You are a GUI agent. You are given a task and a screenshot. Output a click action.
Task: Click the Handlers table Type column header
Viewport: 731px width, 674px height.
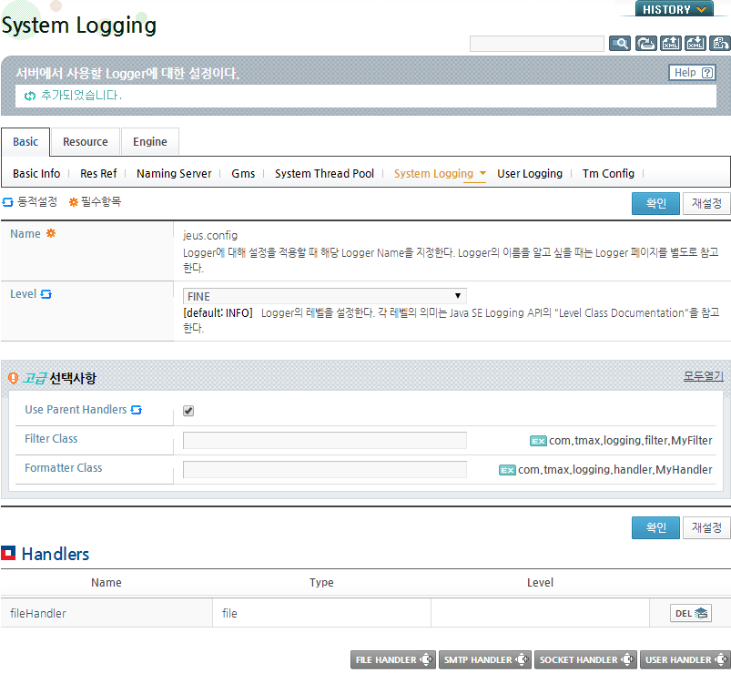[321, 583]
